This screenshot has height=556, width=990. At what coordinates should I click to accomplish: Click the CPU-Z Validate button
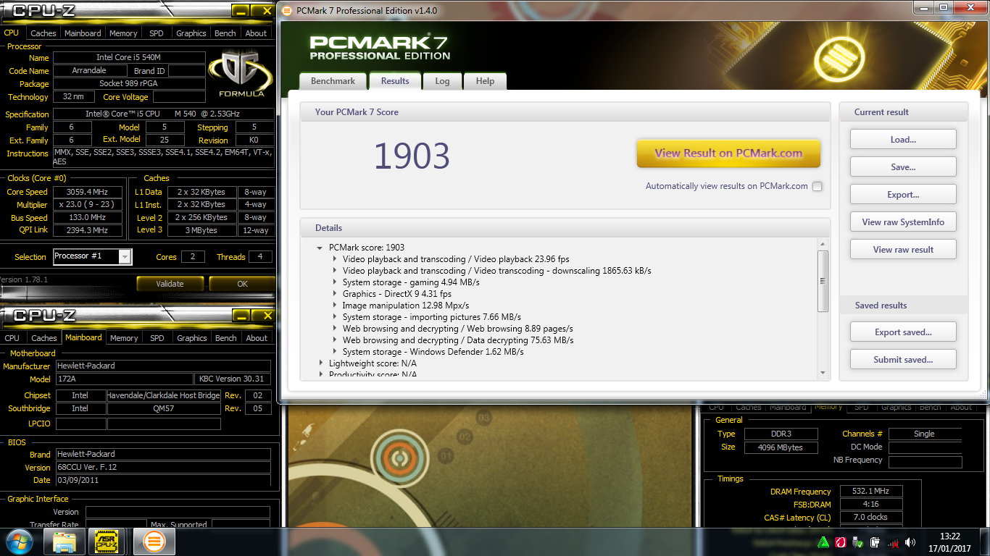coord(170,284)
